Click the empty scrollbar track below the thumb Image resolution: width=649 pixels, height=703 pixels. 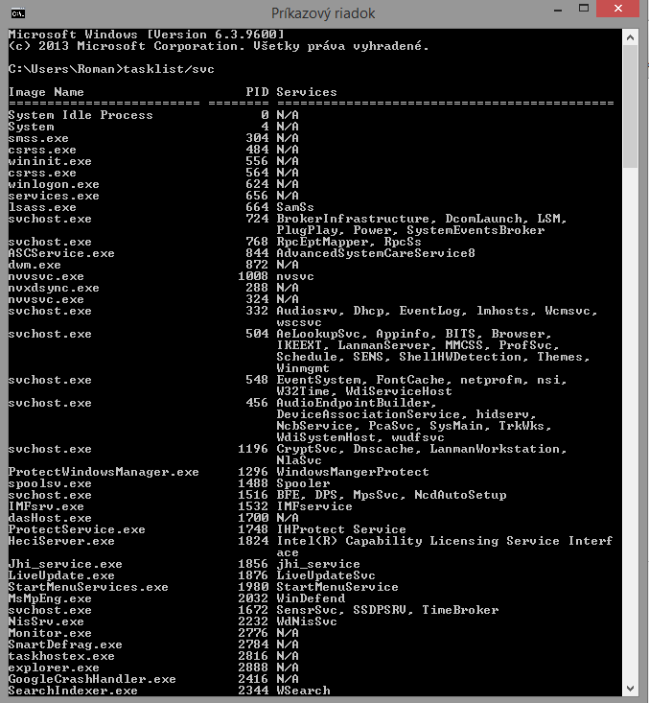[x=630, y=424]
